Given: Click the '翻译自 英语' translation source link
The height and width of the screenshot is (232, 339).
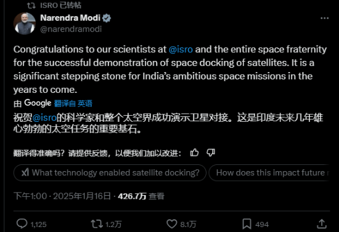Looking at the screenshot, I should tap(73, 103).
